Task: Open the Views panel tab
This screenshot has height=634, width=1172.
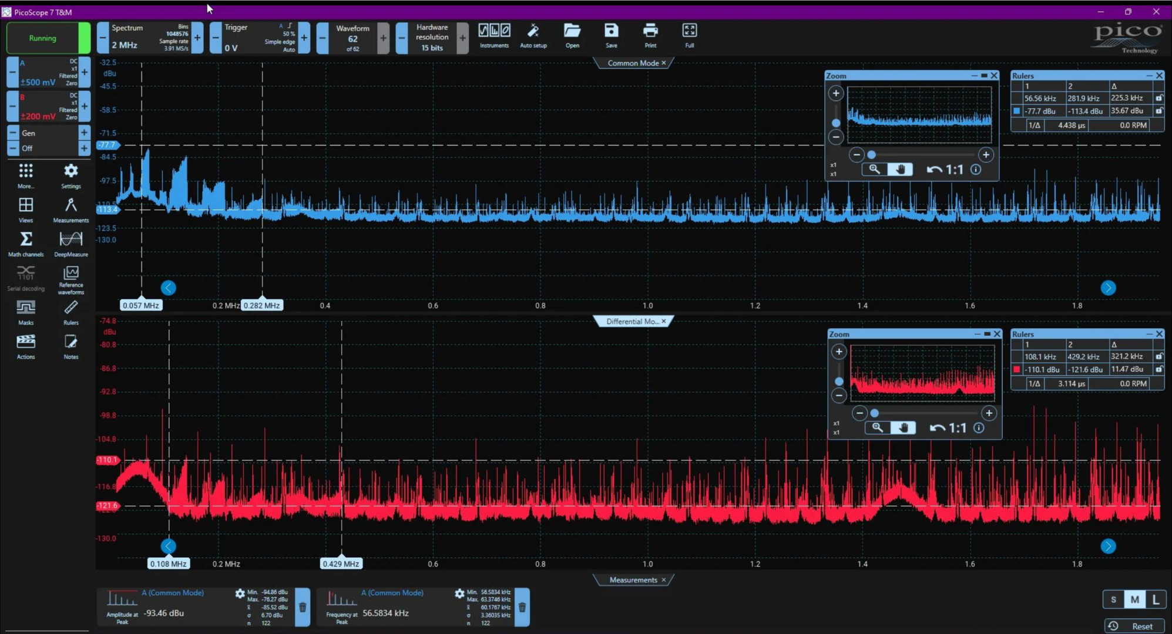Action: coord(26,209)
